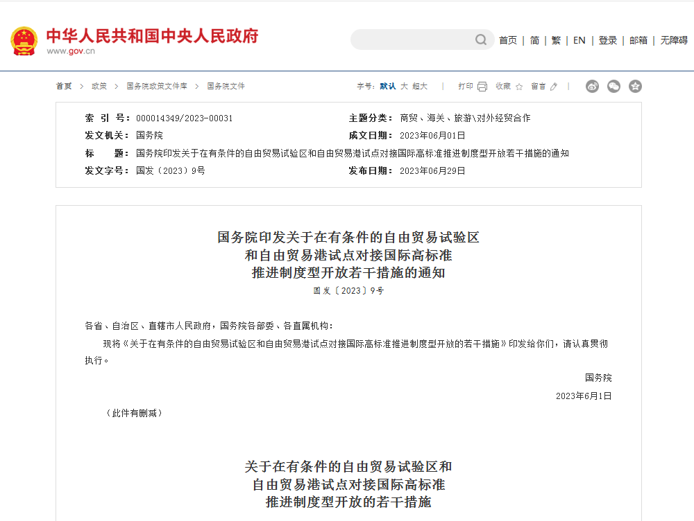
Task: Switch font size to 超大
Action: click(420, 87)
